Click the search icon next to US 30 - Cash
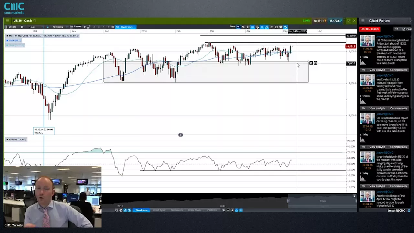 35,21
